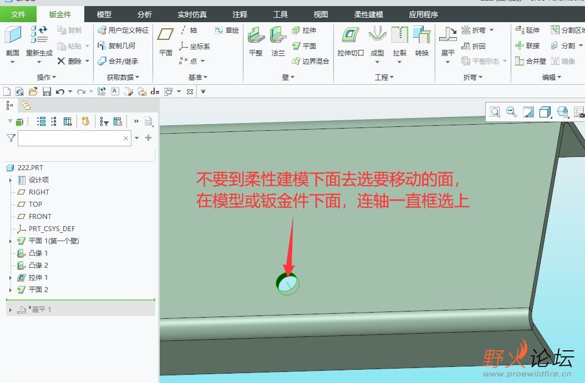Click the 平面 datum plane icon
This screenshot has width=585, height=383.
click(x=165, y=35)
